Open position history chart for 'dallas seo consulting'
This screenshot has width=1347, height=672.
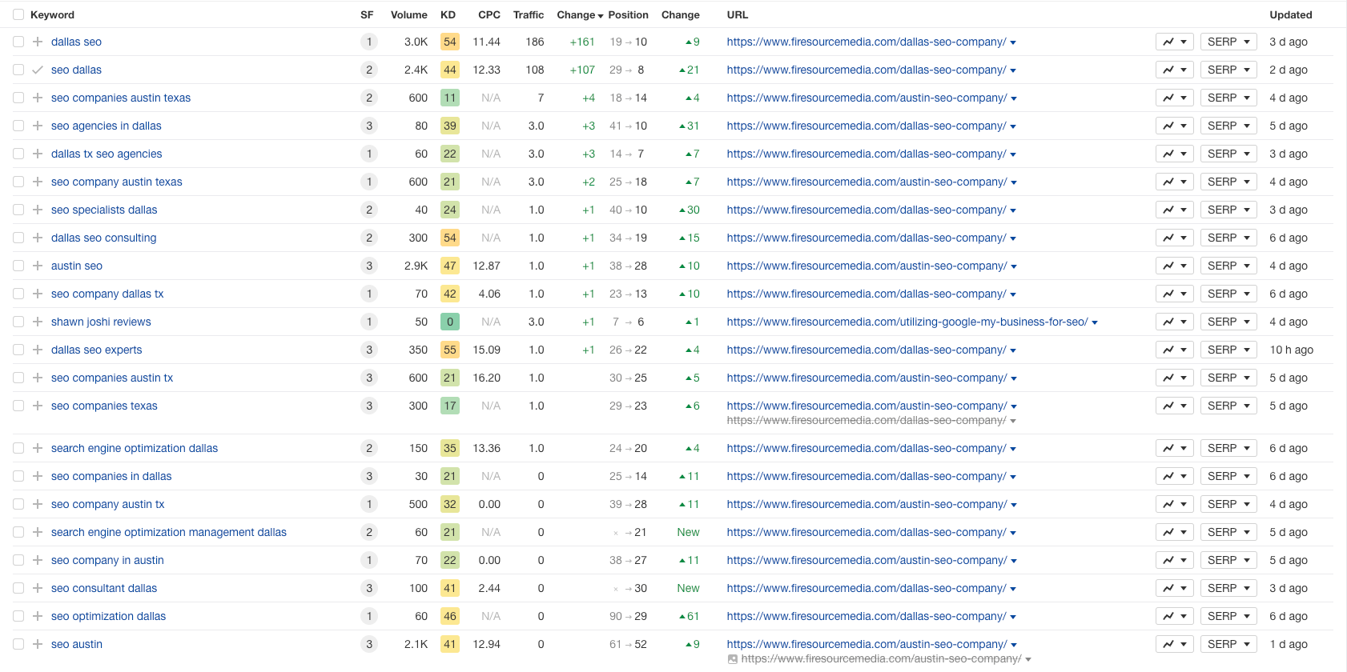[1175, 238]
